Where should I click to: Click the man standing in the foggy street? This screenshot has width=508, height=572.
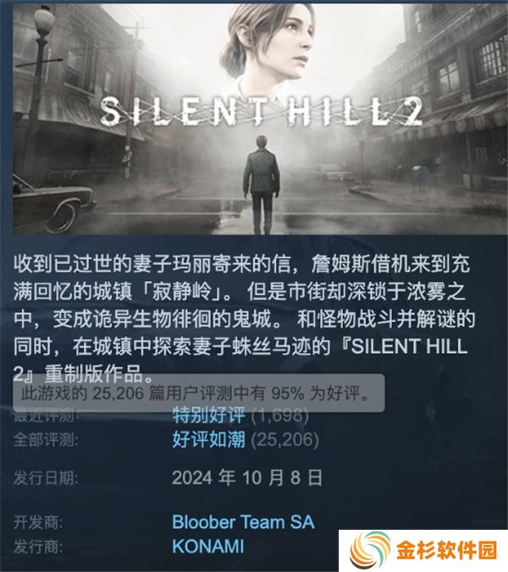point(262,184)
